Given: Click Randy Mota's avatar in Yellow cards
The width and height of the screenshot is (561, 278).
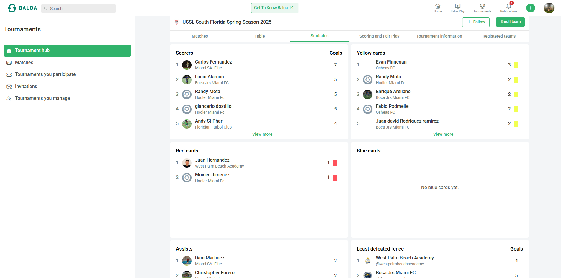Looking at the screenshot, I should pyautogui.click(x=368, y=79).
